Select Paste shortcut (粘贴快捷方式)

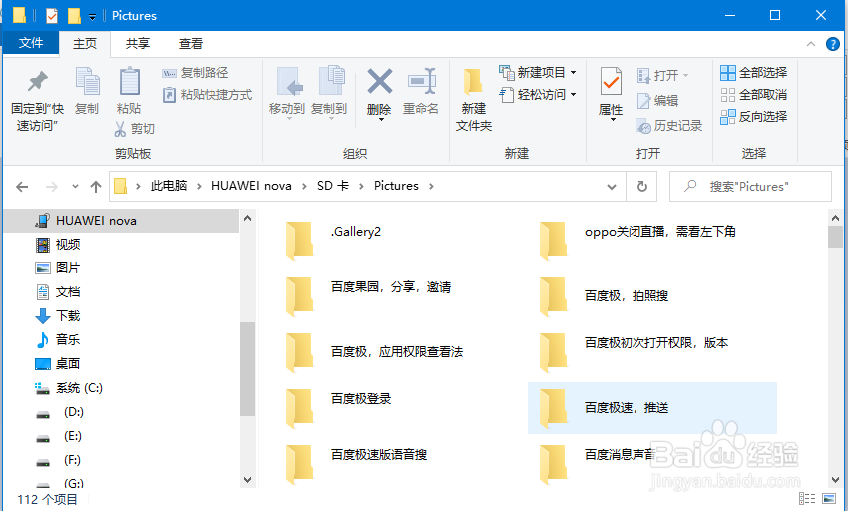click(x=208, y=95)
